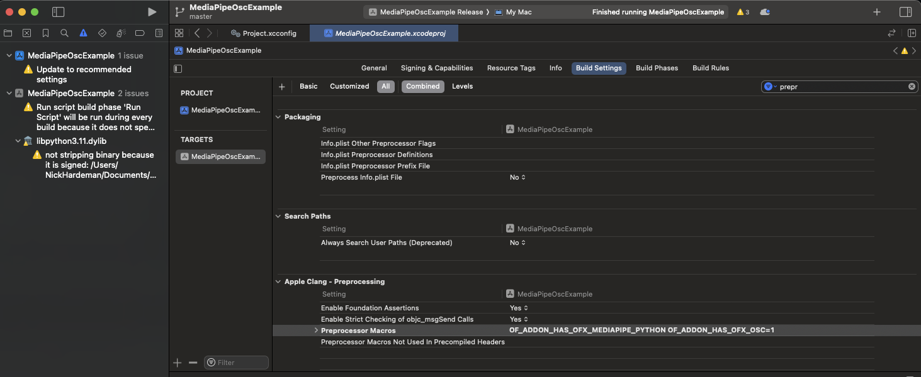Toggle the inspector panel on the right
Image resolution: width=921 pixels, height=377 pixels.
click(x=906, y=12)
